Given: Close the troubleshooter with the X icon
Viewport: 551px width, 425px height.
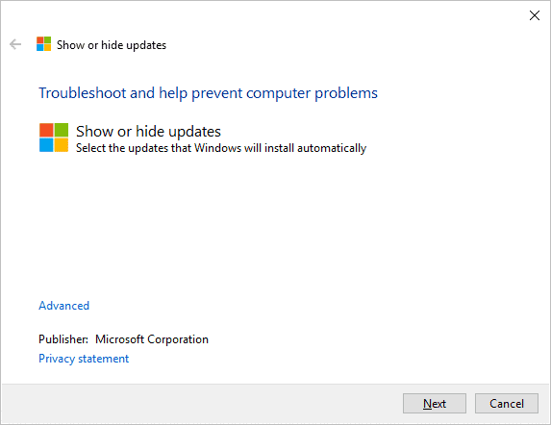Looking at the screenshot, I should (x=534, y=15).
